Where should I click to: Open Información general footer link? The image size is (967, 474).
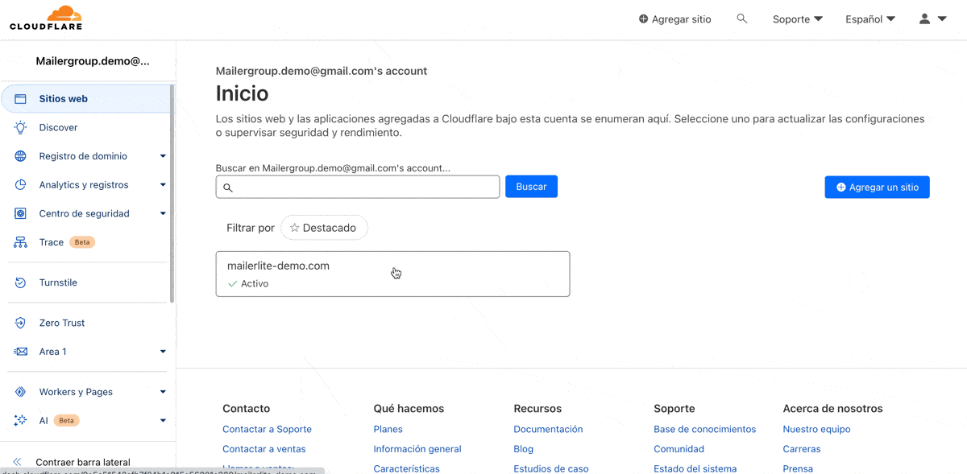[x=417, y=449]
